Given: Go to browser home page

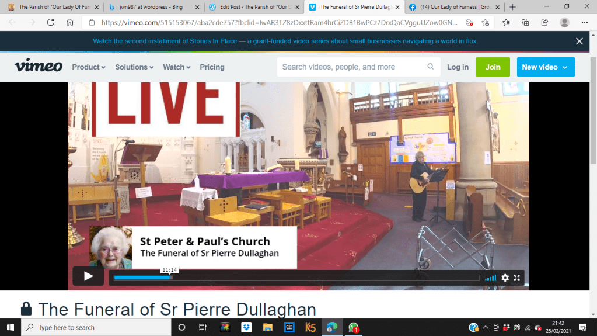Looking at the screenshot, I should click(x=70, y=22).
